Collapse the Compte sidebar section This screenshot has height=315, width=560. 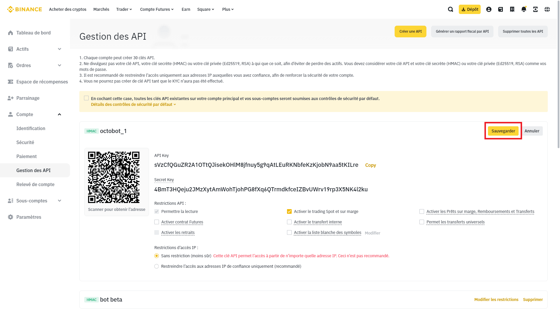click(60, 114)
